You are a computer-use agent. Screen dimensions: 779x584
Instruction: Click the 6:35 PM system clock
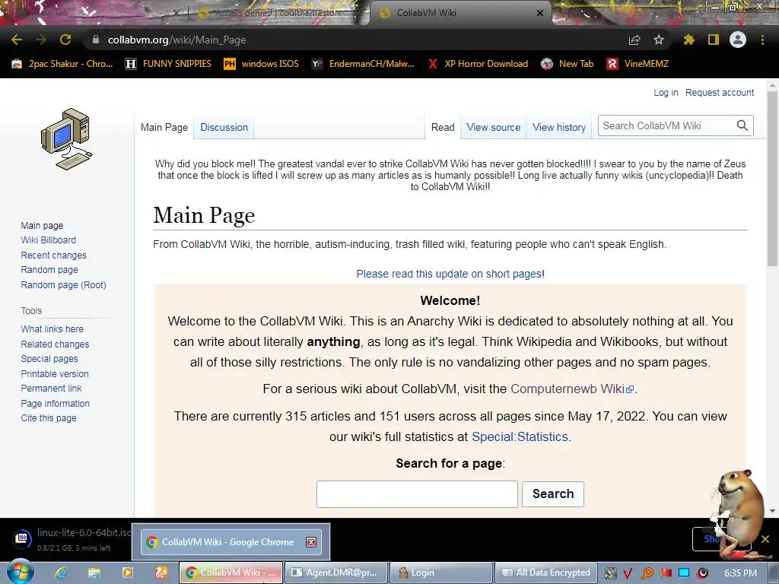(x=740, y=573)
